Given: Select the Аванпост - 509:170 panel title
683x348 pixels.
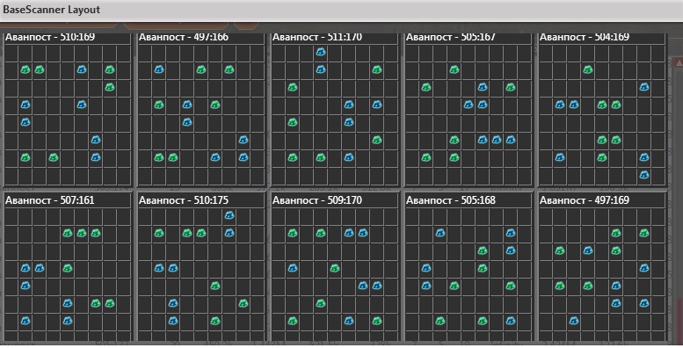Looking at the screenshot, I should [x=317, y=200].
